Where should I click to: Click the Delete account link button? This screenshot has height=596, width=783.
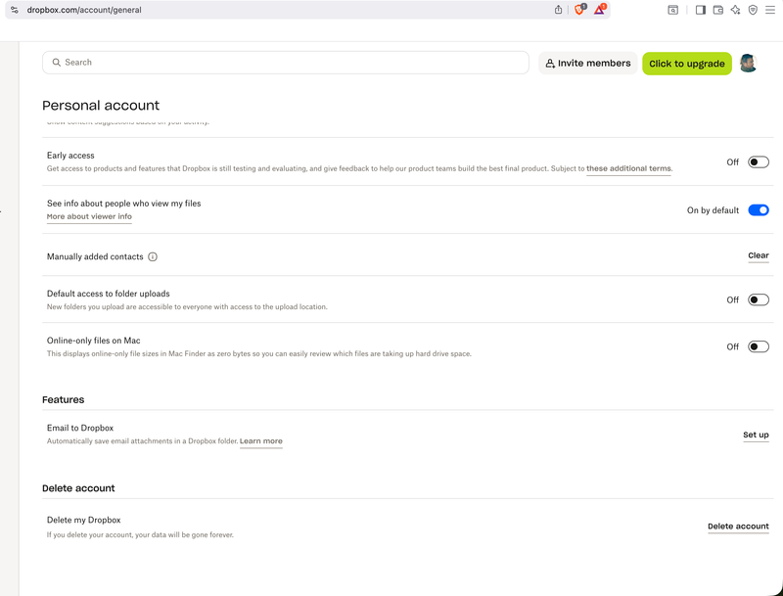tap(738, 527)
